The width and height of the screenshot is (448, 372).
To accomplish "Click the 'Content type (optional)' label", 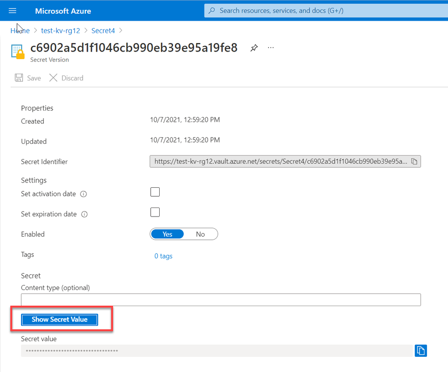I will (56, 288).
